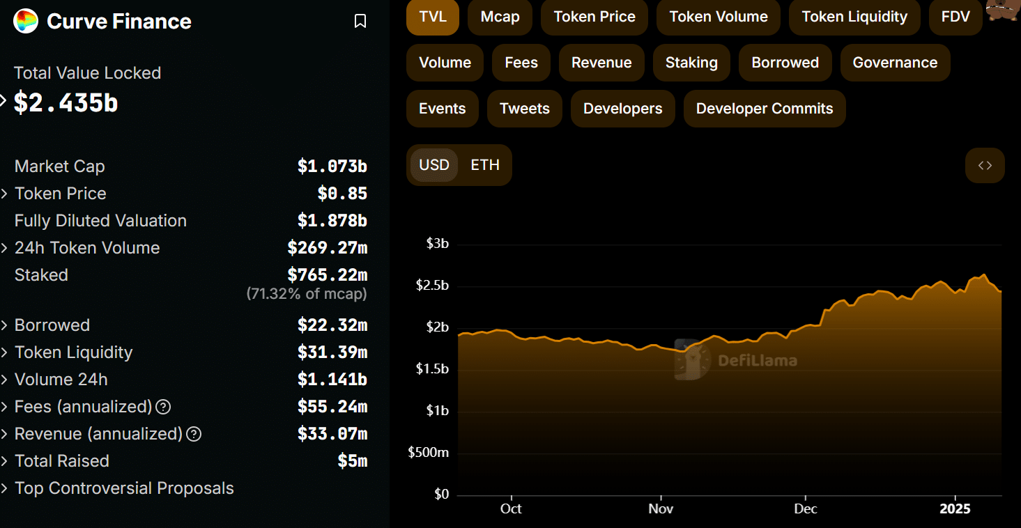Open the Governance chart option
Image resolution: width=1021 pixels, height=528 pixels.
coord(894,63)
